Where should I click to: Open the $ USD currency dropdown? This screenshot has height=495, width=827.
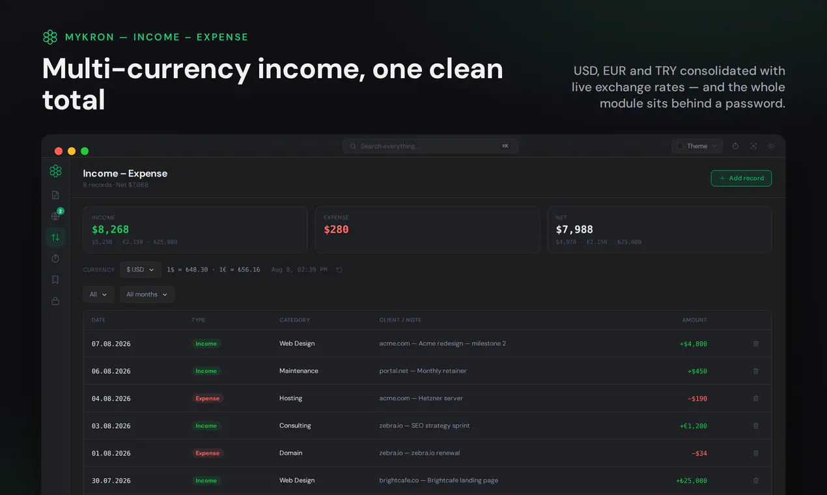(x=140, y=270)
